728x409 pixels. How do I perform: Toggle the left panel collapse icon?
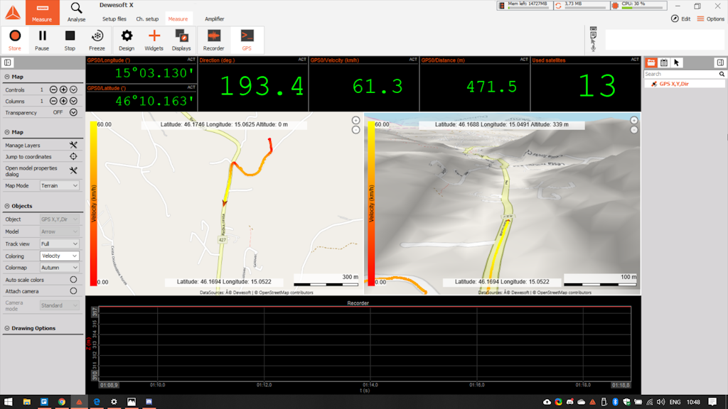tap(7, 62)
